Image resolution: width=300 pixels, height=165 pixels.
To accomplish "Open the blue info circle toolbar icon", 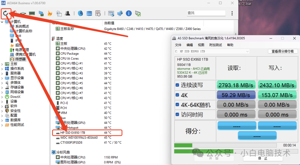I will coord(129,13).
